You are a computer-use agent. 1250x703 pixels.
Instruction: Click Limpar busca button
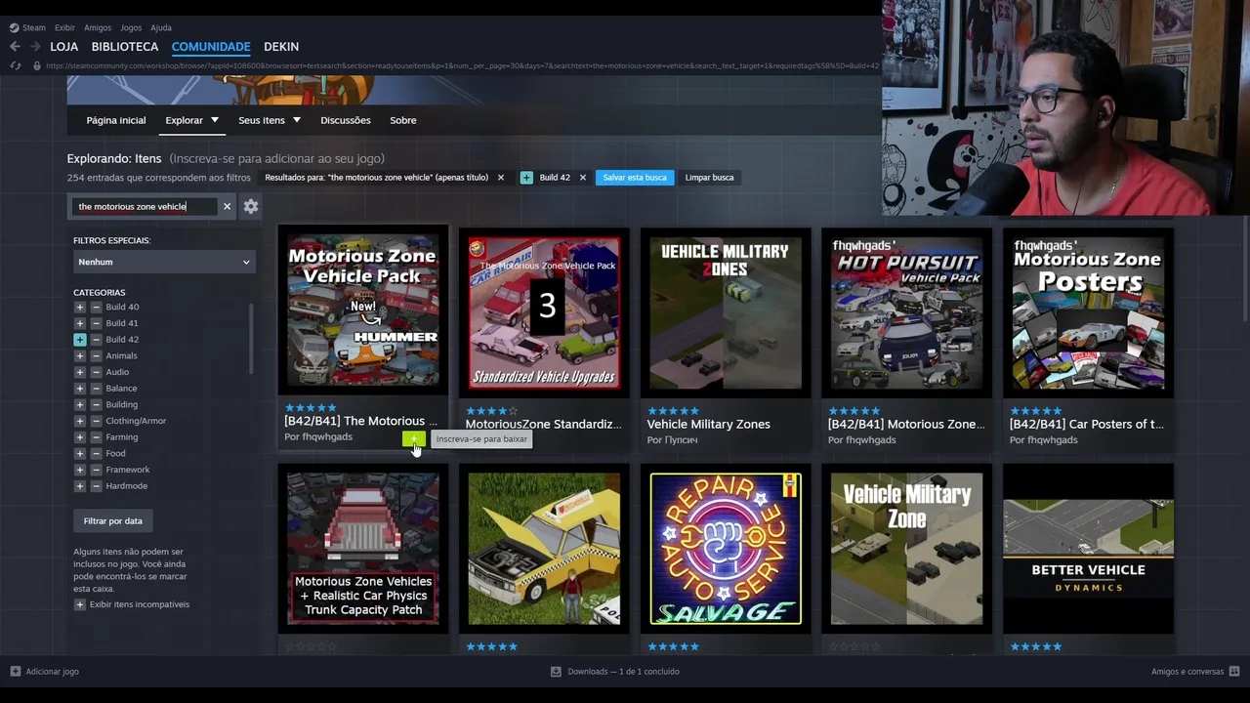click(x=709, y=178)
